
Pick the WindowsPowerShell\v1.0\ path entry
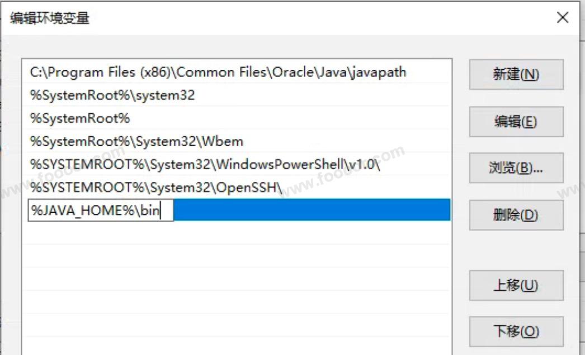(206, 165)
